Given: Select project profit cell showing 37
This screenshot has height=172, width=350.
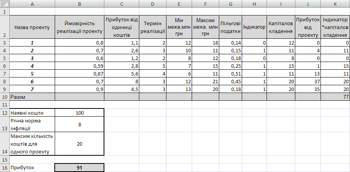Looking at the screenshot, I should (x=308, y=81).
